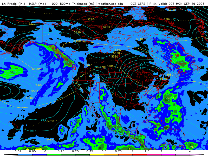Click the 1020 pressure contour label
The height and width of the screenshot is (156, 208).
[x=143, y=68]
